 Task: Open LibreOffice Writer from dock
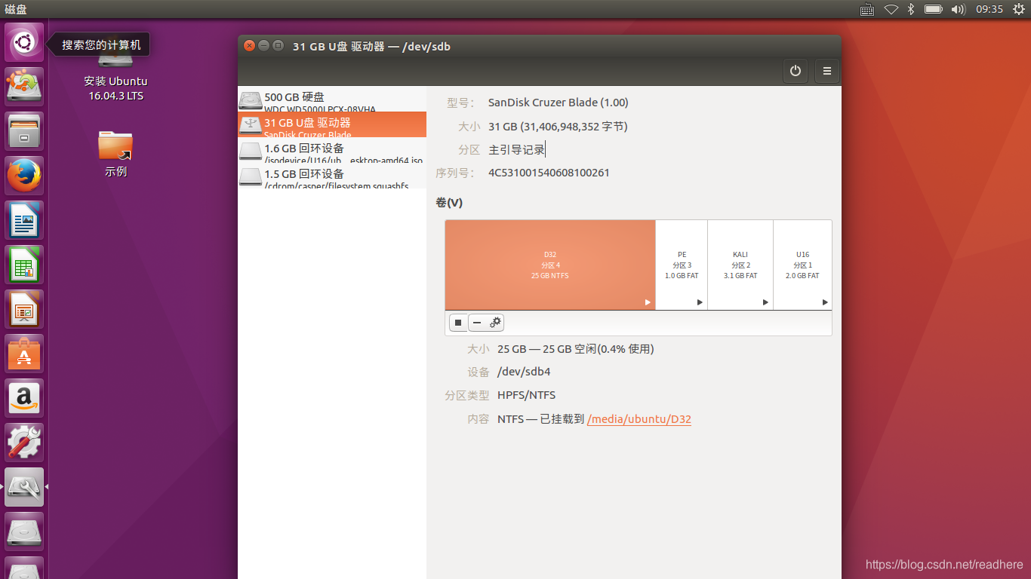[25, 220]
